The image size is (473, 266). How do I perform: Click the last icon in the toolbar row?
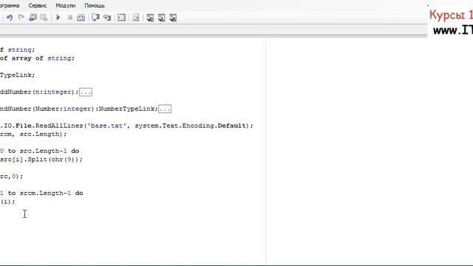coord(173,18)
